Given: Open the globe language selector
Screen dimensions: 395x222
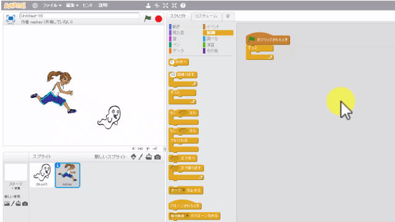Looking at the screenshot, I should point(35,6).
